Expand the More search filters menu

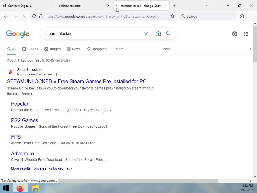(x=118, y=49)
